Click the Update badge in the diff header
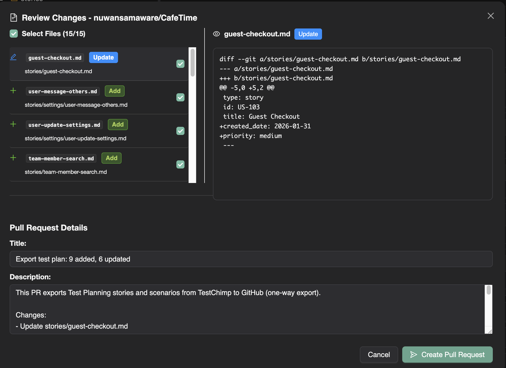 tap(308, 34)
